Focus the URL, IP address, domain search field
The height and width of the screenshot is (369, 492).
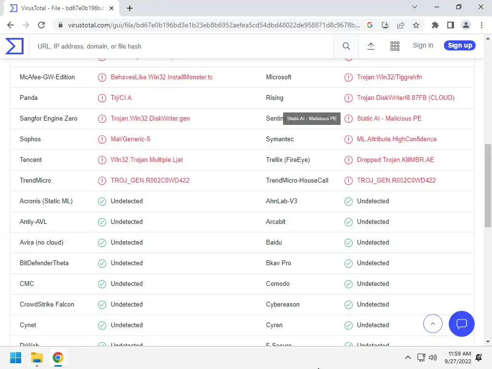point(181,46)
